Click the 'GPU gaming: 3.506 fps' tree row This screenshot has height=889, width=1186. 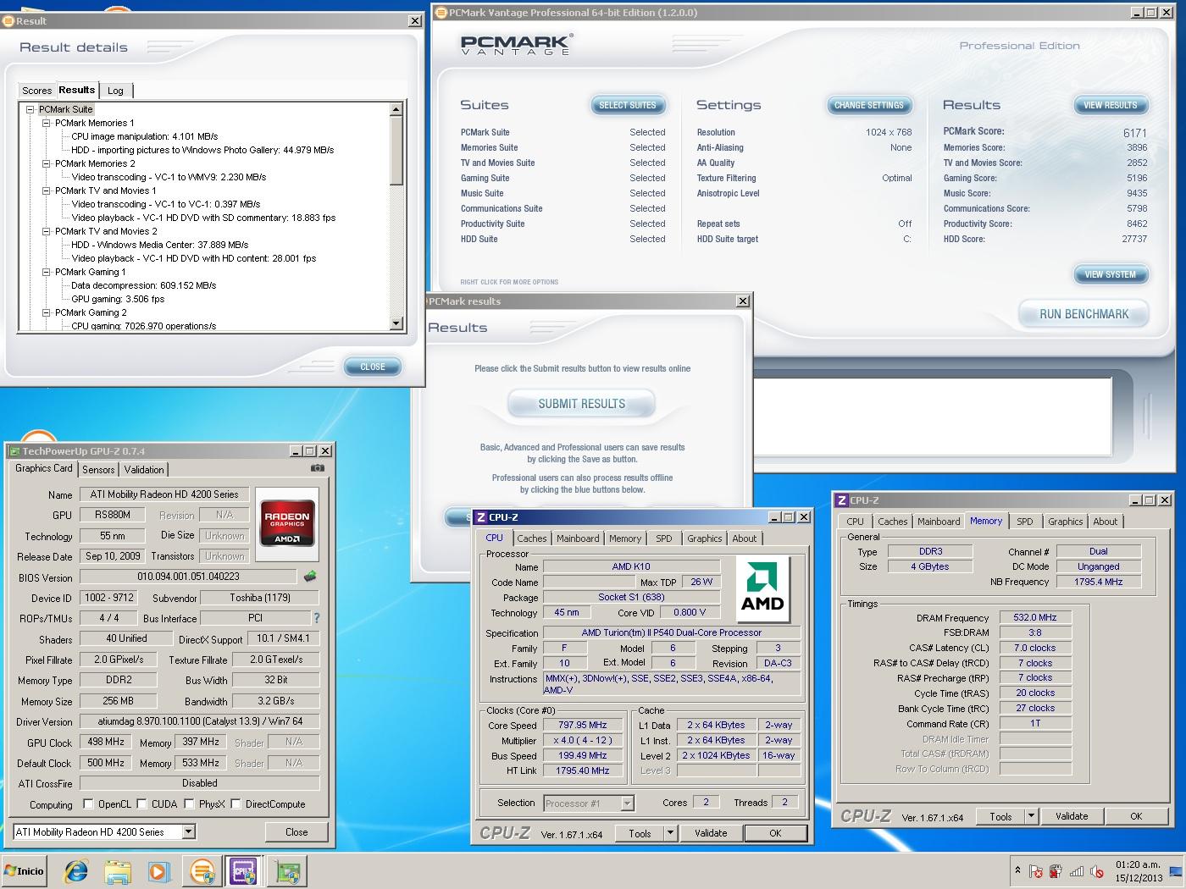pyautogui.click(x=118, y=299)
